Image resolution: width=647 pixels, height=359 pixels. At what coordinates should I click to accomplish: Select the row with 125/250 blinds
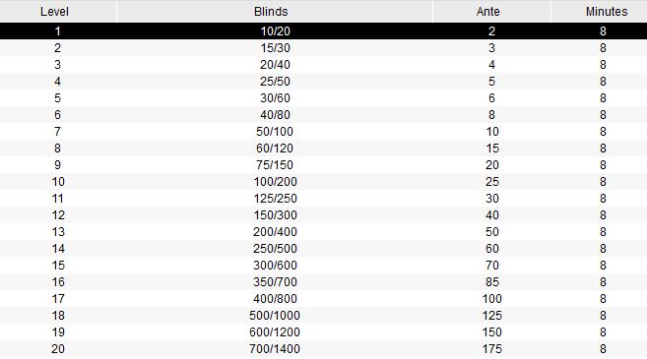tap(323, 199)
